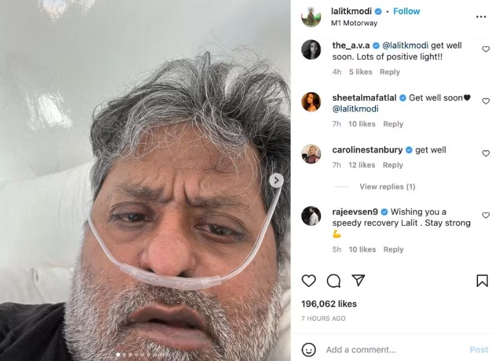493x361 pixels.
Task: Advance to the next photo with the arrow
Action: pyautogui.click(x=276, y=180)
